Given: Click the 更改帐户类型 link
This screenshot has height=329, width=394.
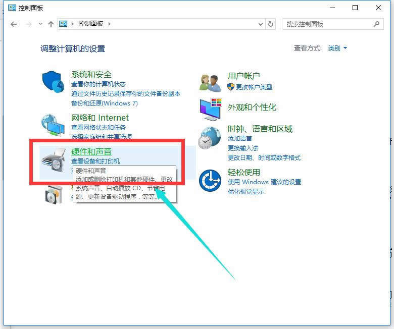Looking at the screenshot, I should tap(254, 87).
